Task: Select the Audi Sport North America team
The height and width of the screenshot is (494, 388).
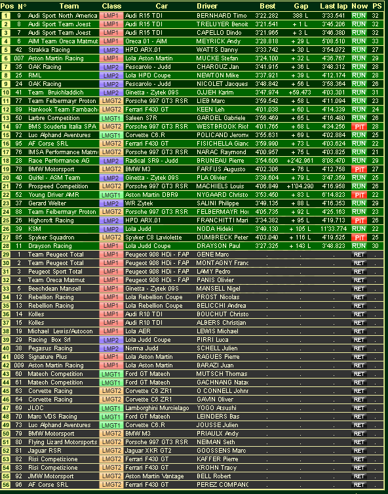Action: tap(63, 16)
